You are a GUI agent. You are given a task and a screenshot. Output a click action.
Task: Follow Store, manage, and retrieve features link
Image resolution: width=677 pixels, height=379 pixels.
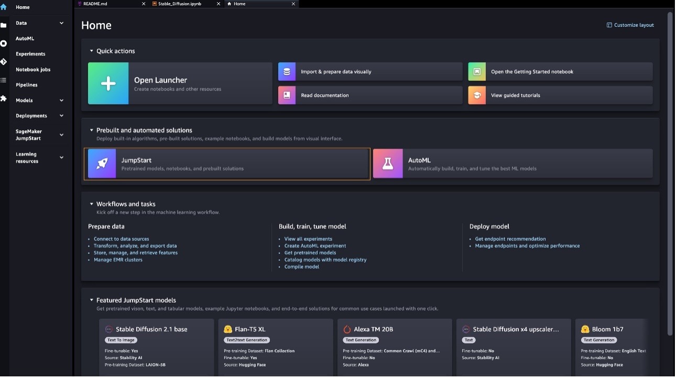[x=136, y=253]
